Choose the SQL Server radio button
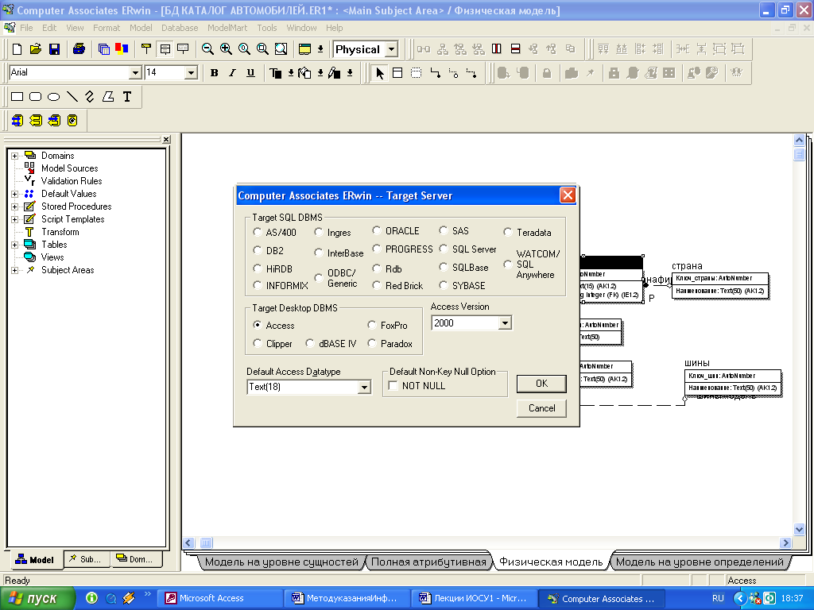Screen dimensions: 814x610 point(444,249)
